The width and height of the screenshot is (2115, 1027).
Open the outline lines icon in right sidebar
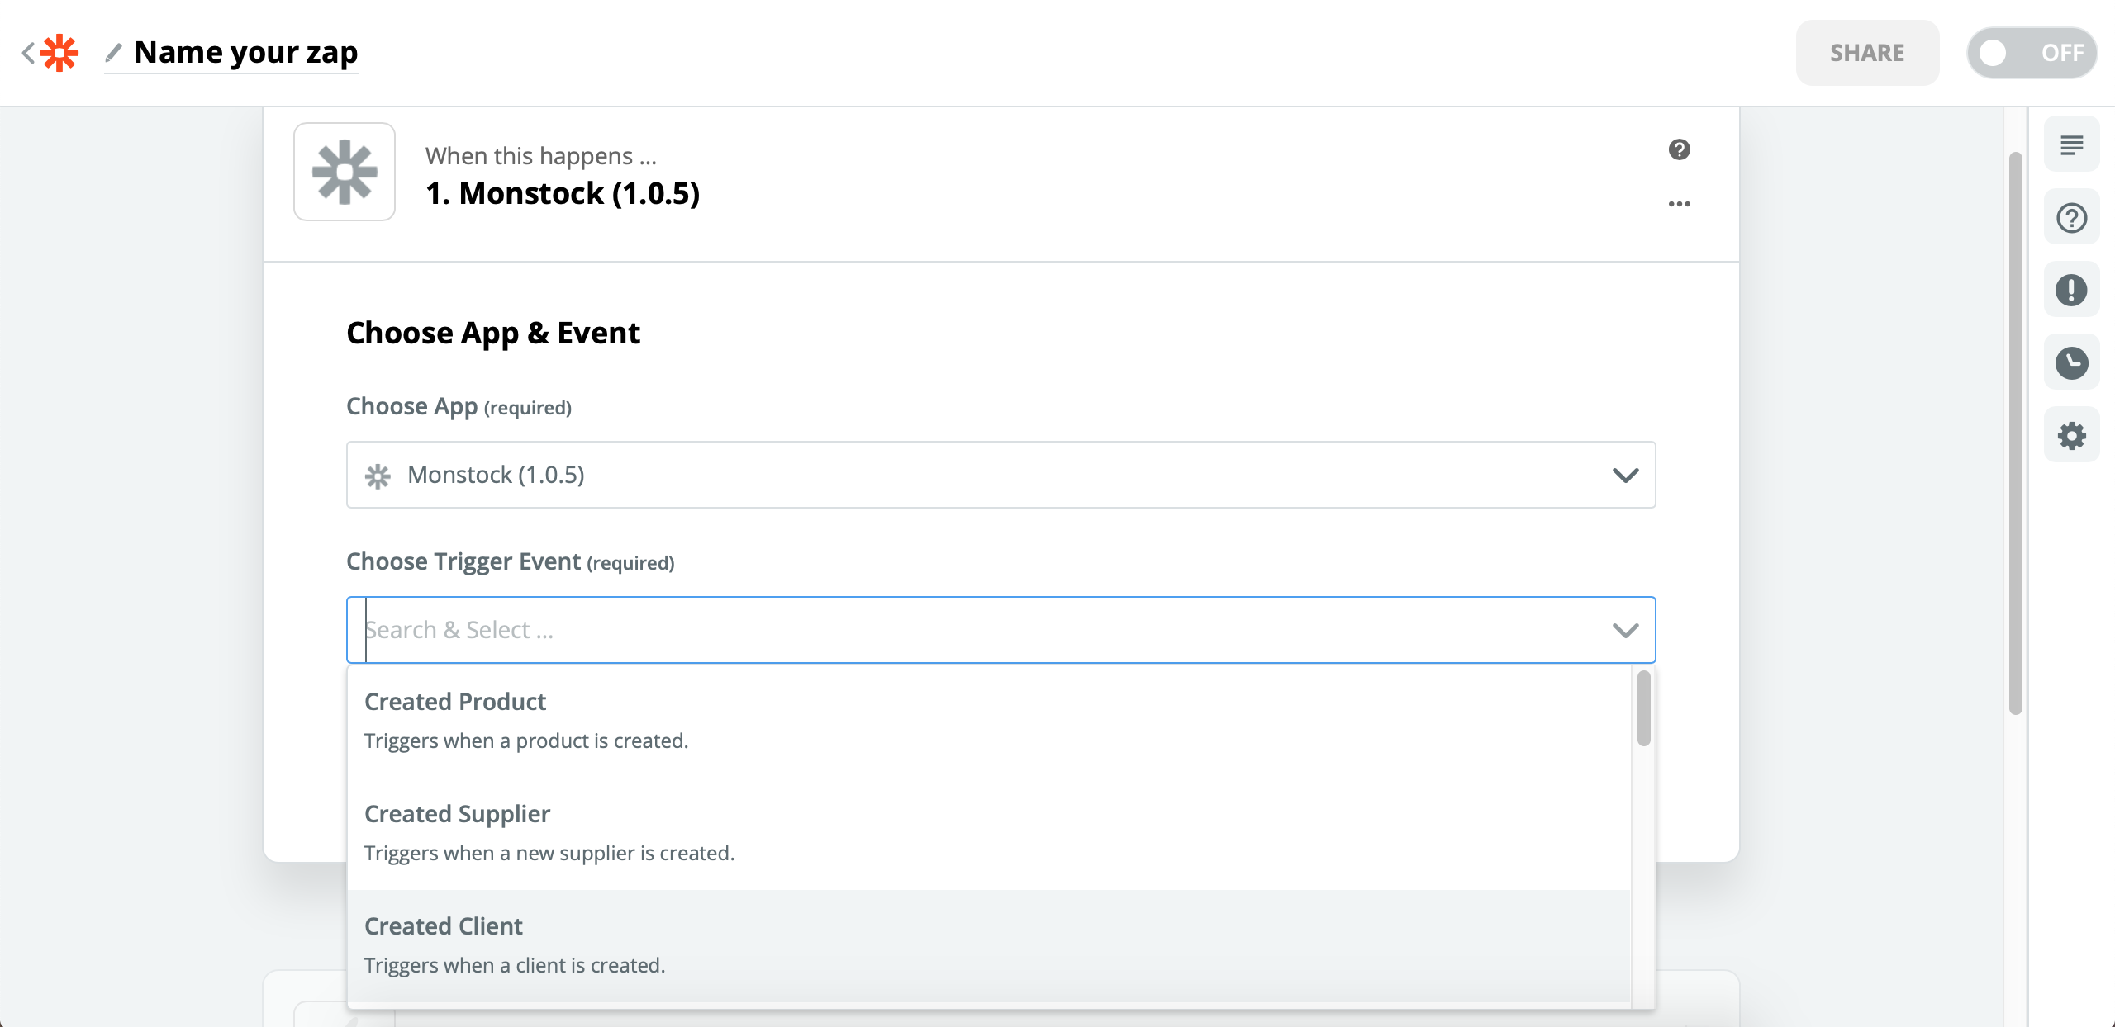tap(2071, 145)
